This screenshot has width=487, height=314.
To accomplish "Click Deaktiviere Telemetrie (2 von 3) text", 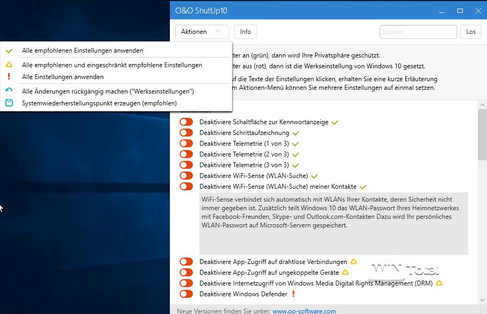I will pos(244,154).
